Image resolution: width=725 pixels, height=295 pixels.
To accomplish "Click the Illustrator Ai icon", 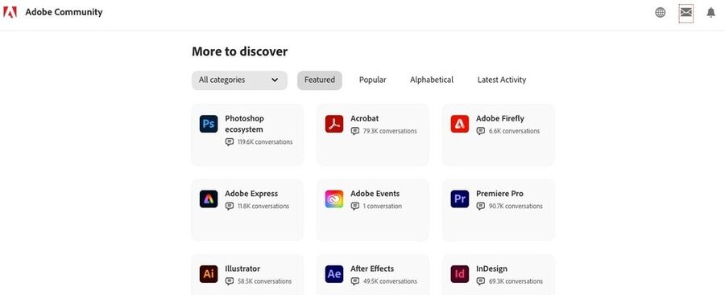I will 209,274.
